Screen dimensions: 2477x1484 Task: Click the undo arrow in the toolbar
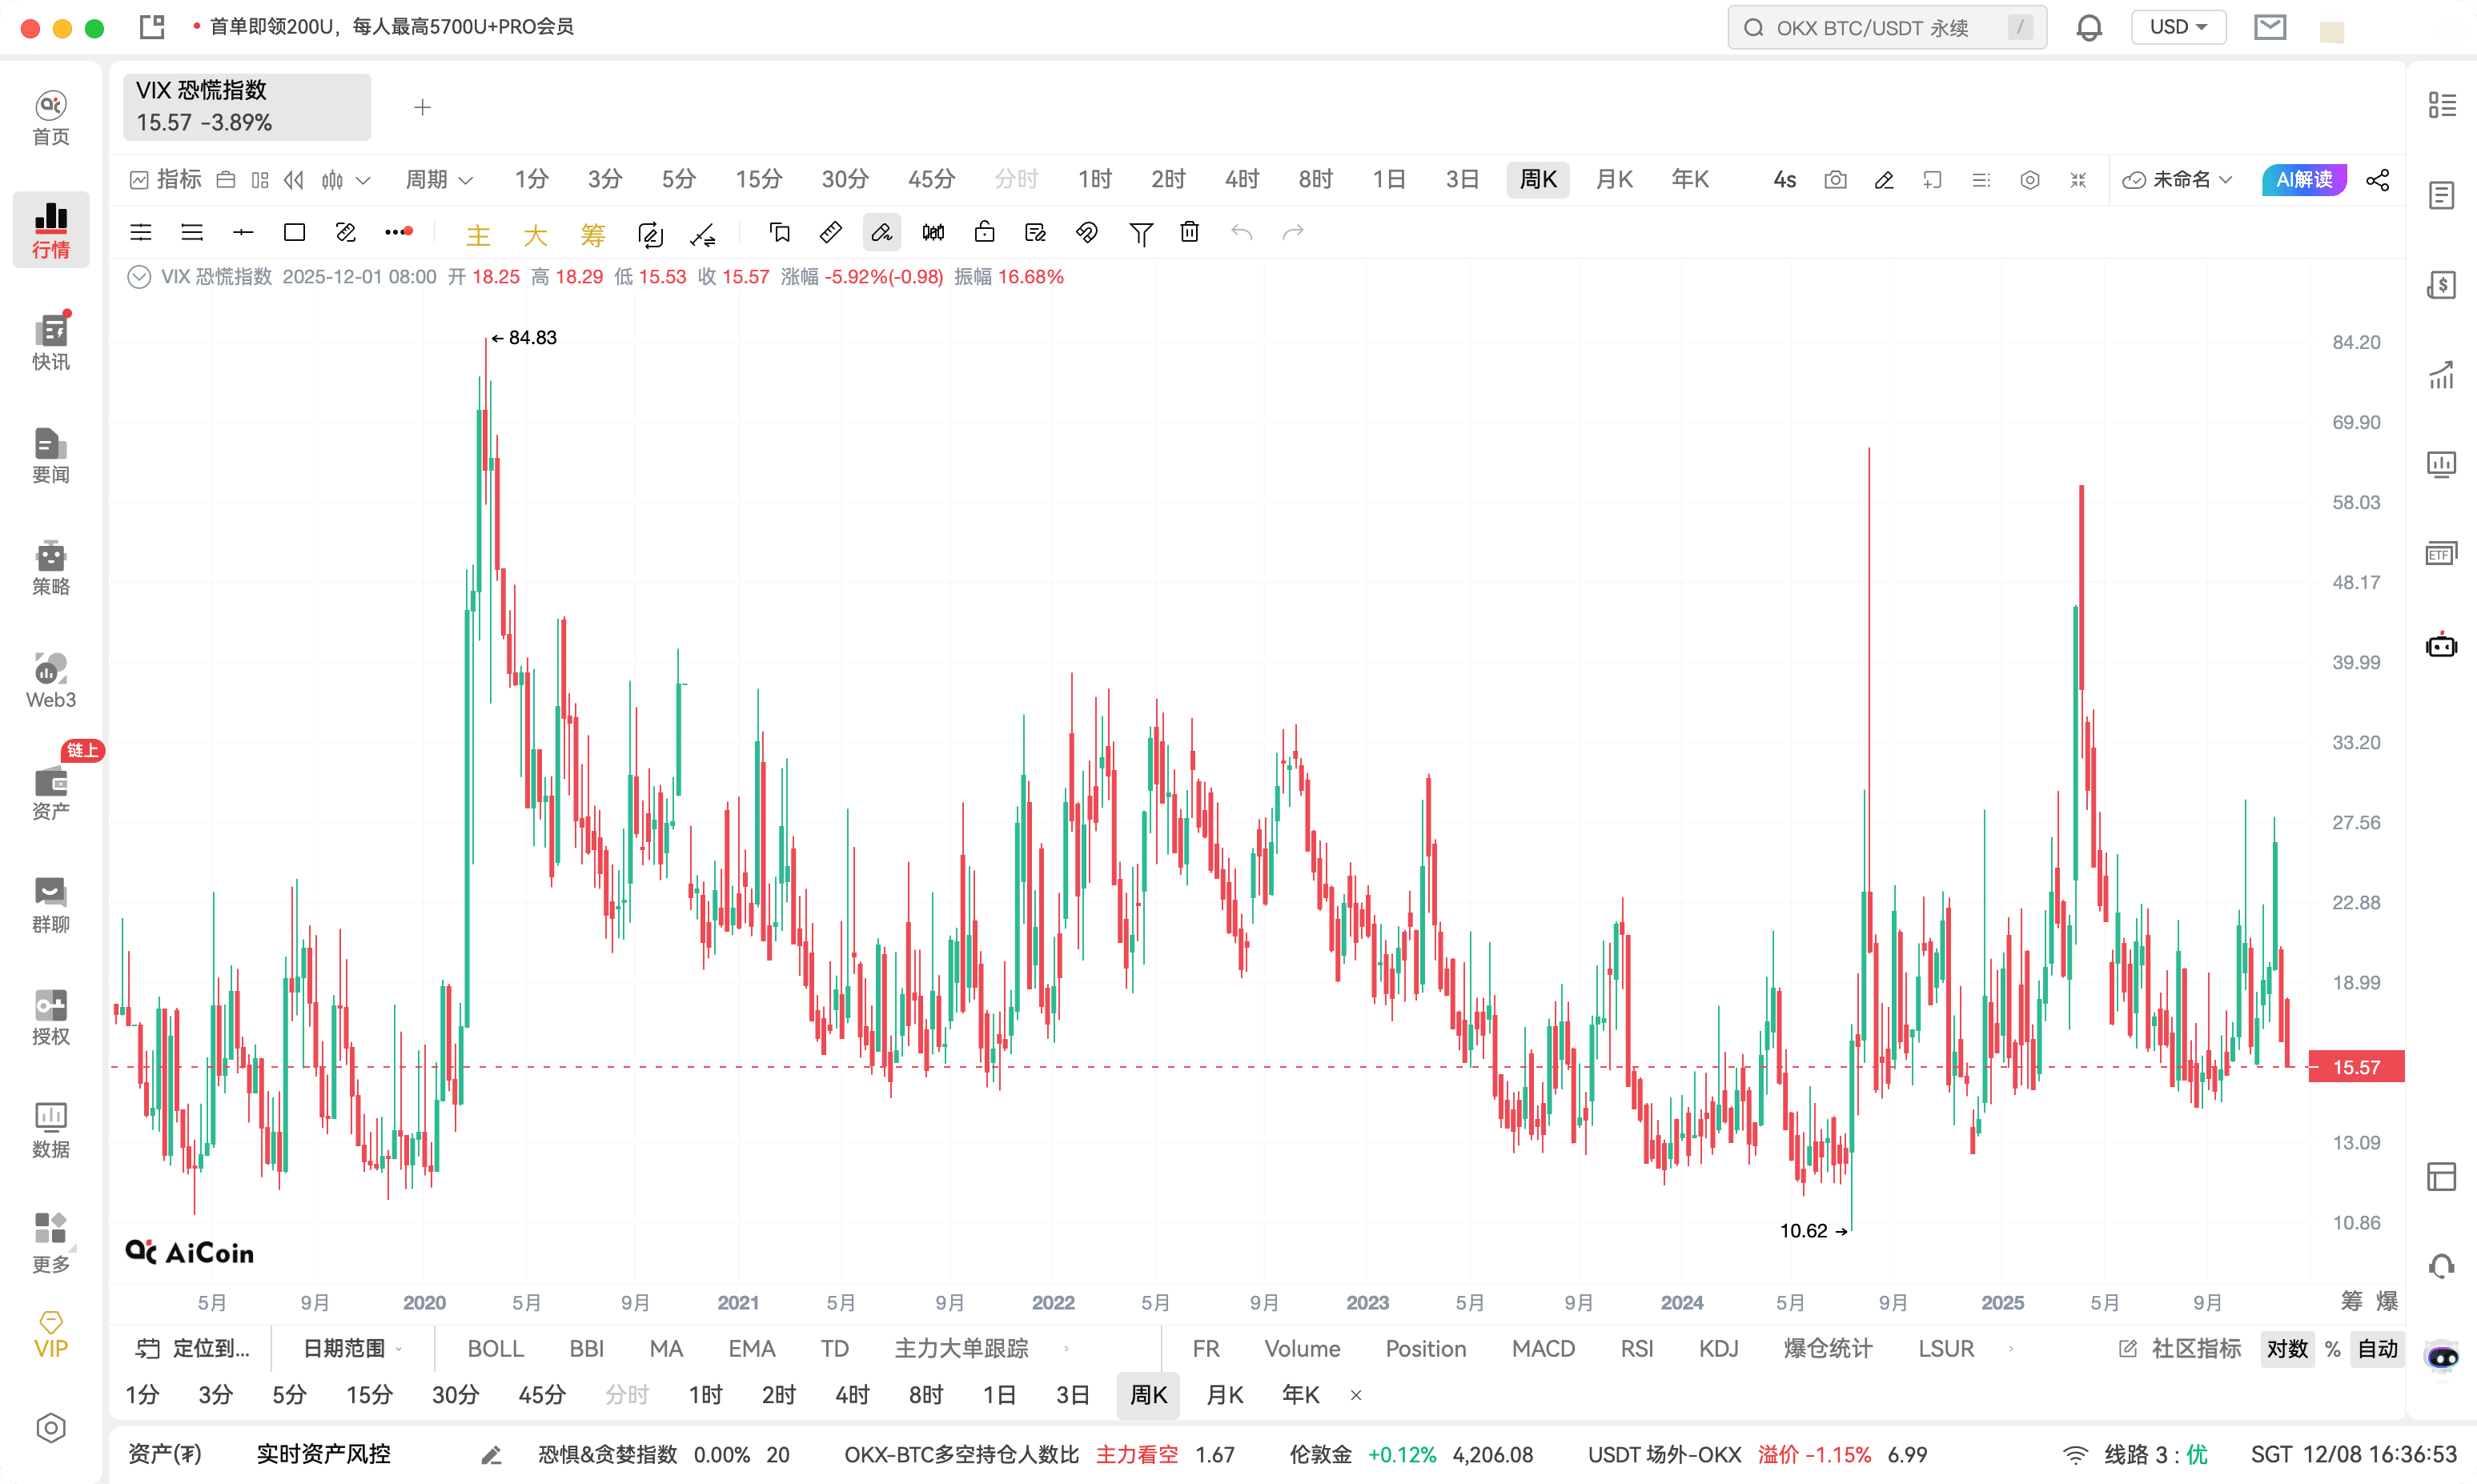click(1243, 232)
